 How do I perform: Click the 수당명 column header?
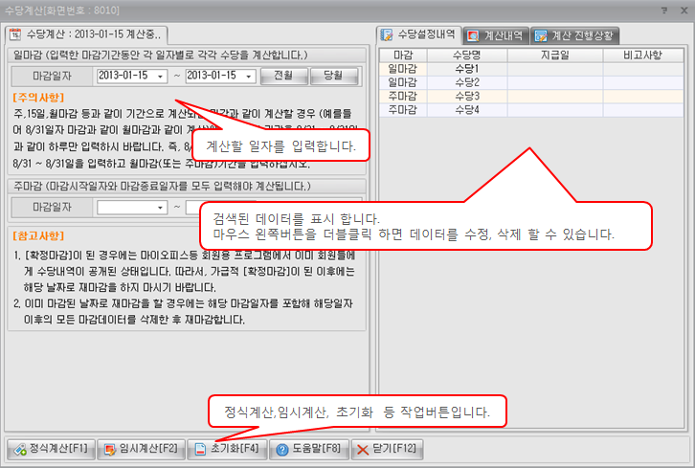coord(467,56)
